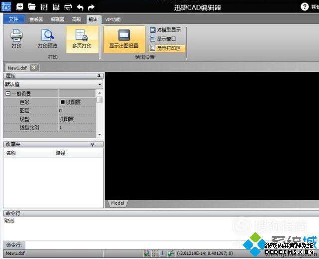Screen dimensions: 319x259
Task: Select the Model layout tab
Action: click(x=118, y=203)
